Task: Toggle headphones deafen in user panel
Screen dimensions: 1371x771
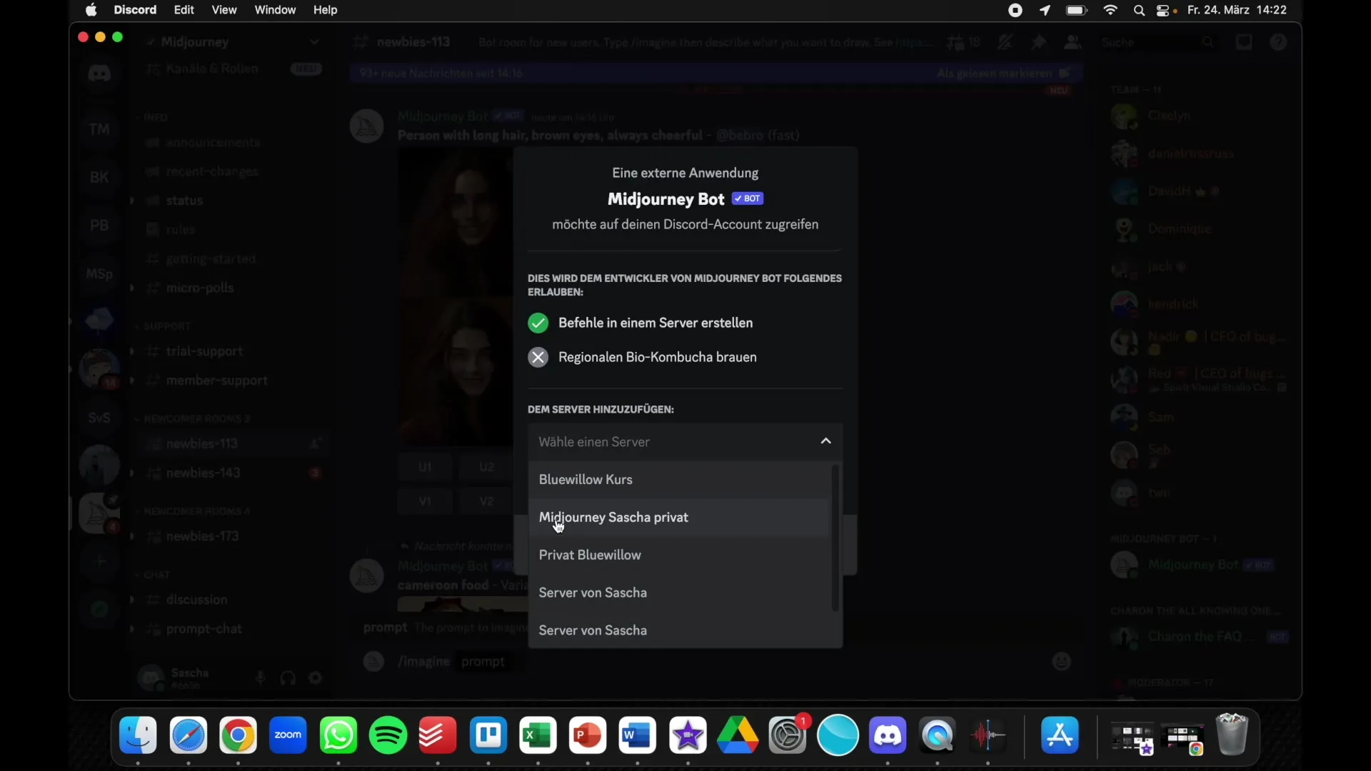Action: [288, 678]
